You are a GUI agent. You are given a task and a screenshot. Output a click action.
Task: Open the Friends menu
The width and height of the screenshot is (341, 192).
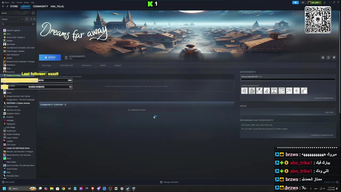tap(19, 2)
